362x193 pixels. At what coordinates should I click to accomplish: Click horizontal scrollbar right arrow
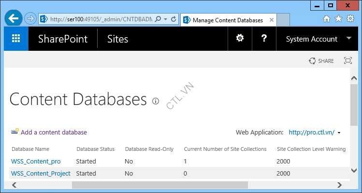pyautogui.click(x=339, y=185)
